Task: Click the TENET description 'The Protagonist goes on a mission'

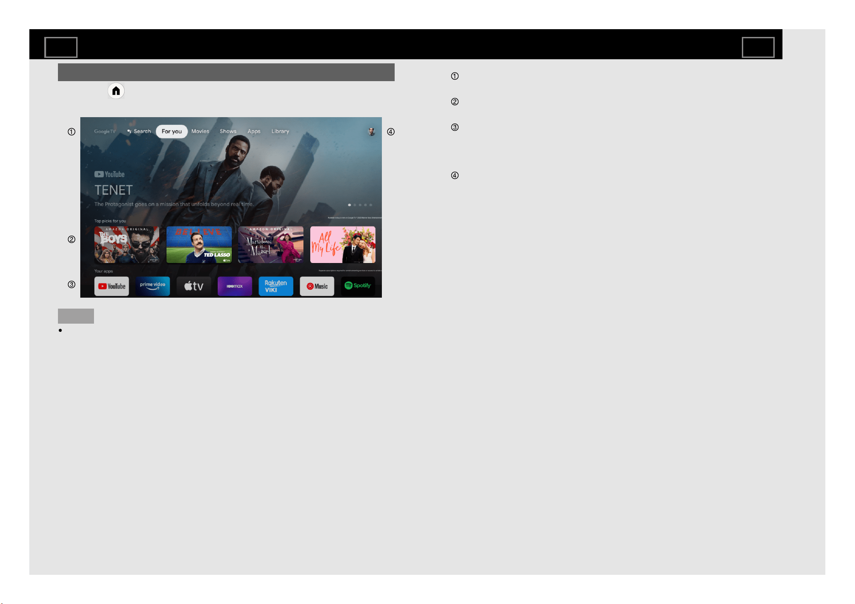Action: [x=174, y=204]
